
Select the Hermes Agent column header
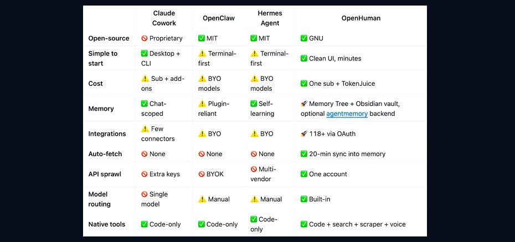click(270, 18)
